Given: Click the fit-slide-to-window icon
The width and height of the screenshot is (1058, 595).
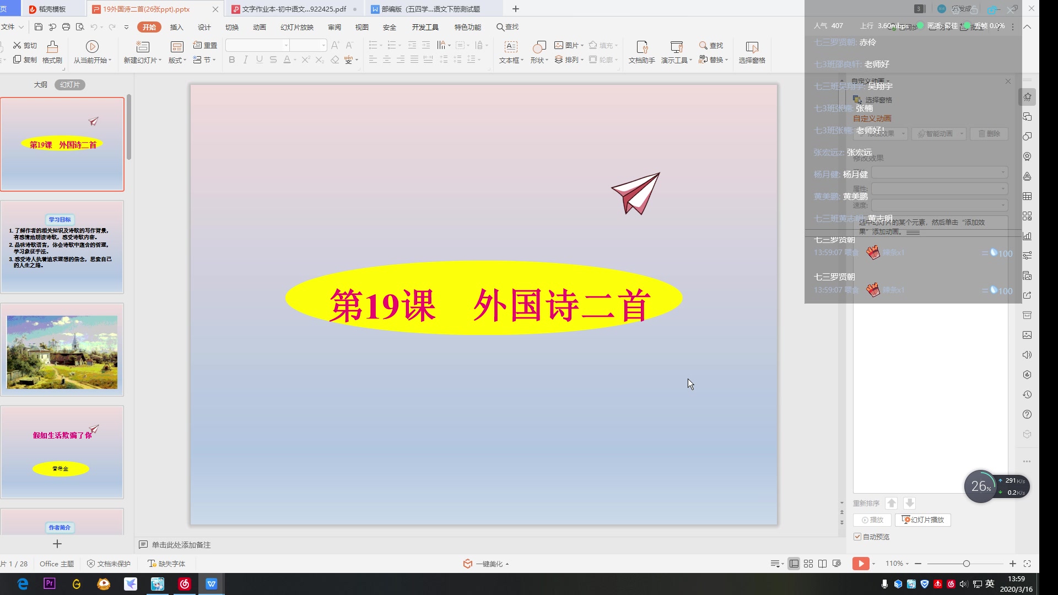Looking at the screenshot, I should click(1027, 564).
